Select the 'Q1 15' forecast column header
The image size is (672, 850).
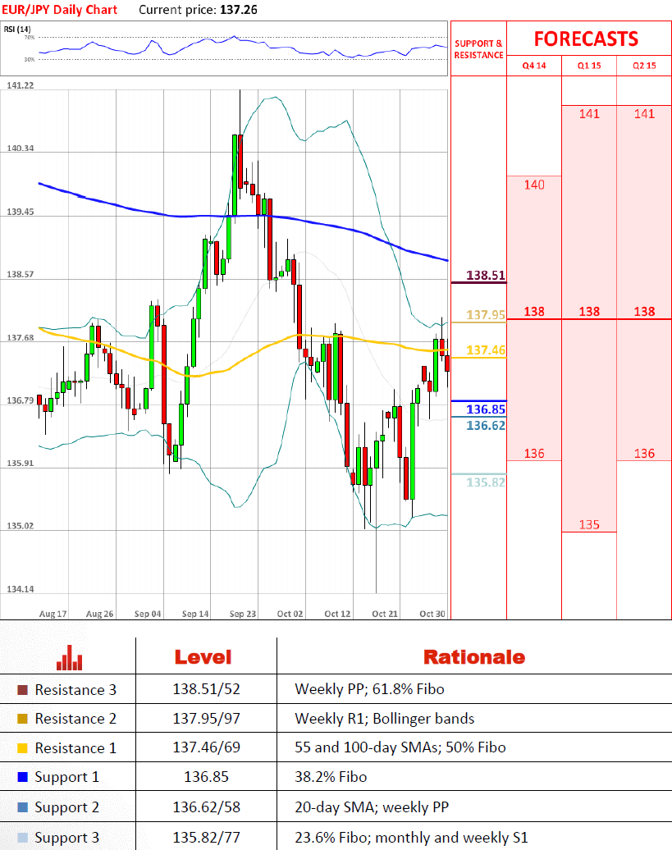(589, 66)
